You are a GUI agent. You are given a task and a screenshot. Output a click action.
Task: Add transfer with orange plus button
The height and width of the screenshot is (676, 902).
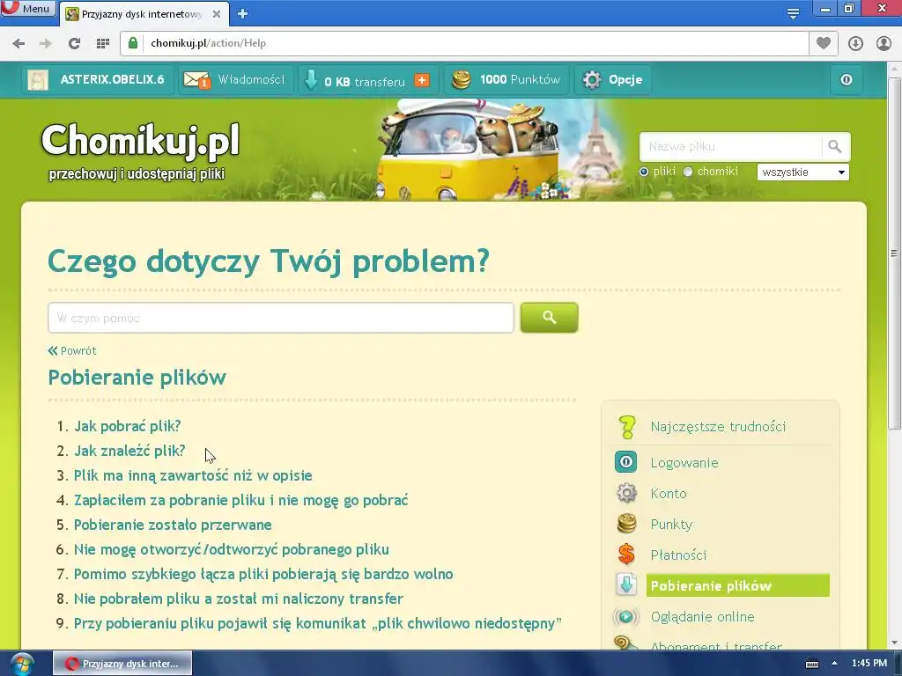click(422, 80)
